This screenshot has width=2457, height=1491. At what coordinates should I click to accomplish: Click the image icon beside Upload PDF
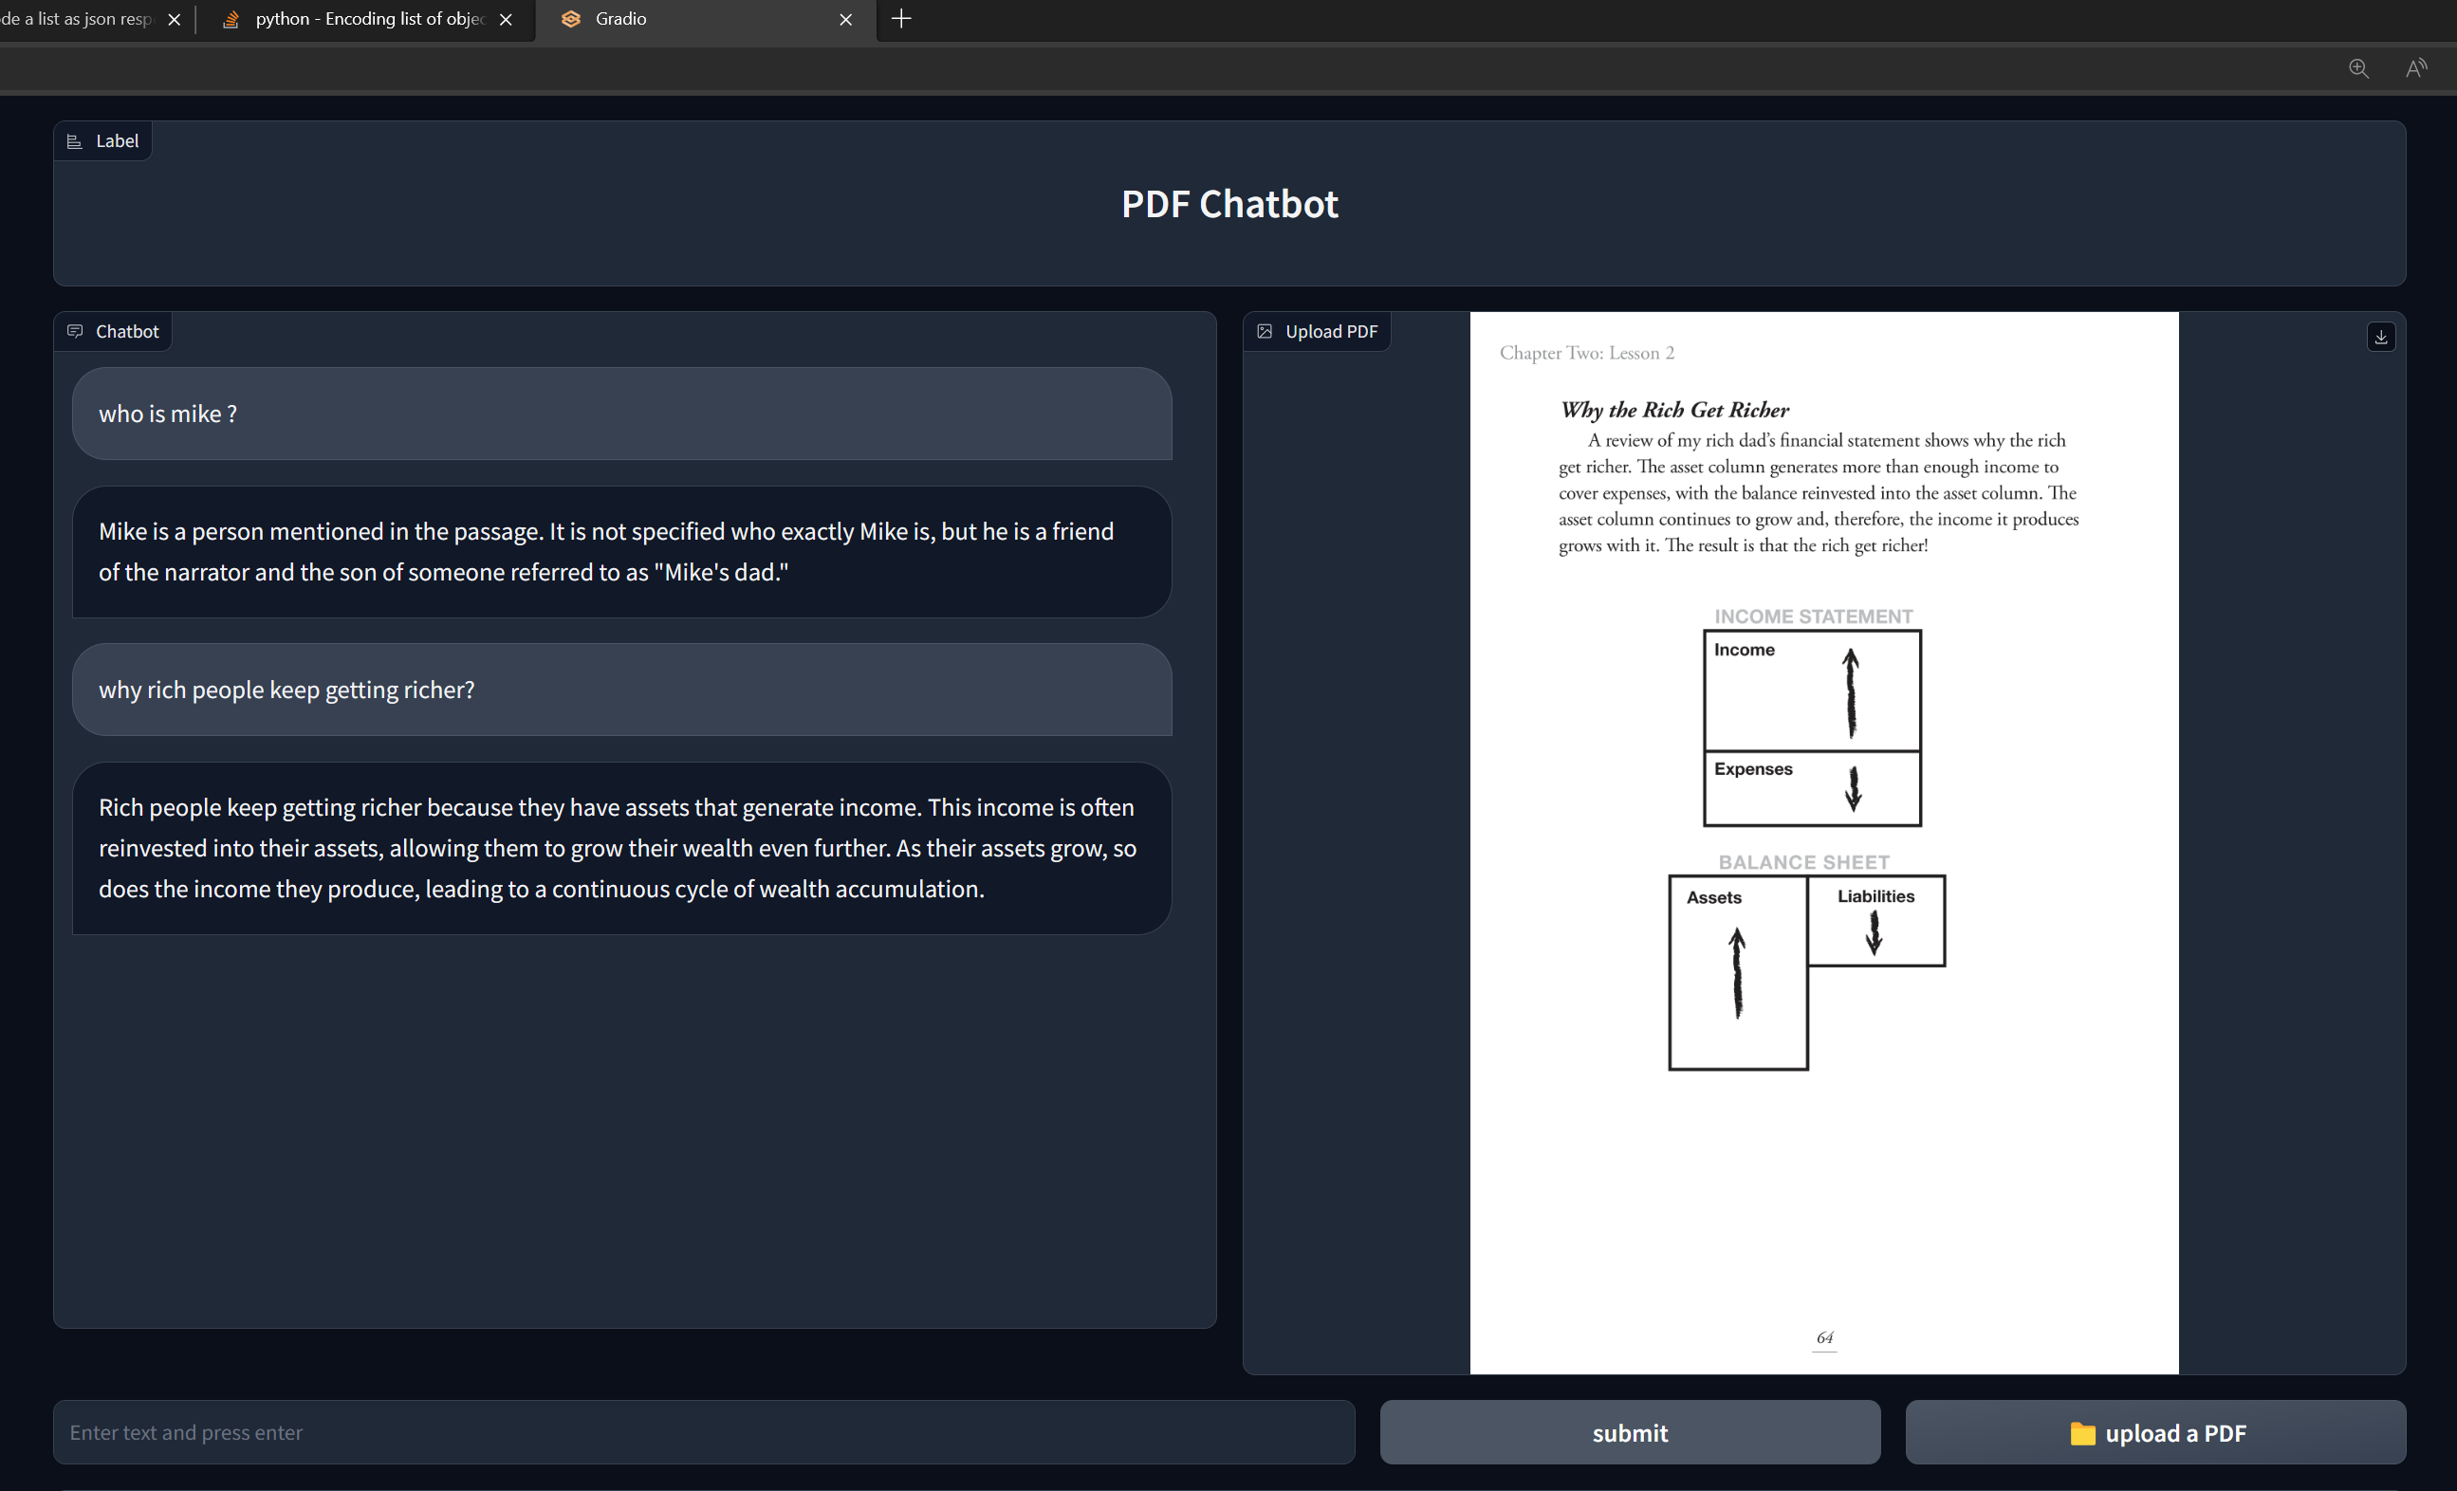click(1265, 331)
